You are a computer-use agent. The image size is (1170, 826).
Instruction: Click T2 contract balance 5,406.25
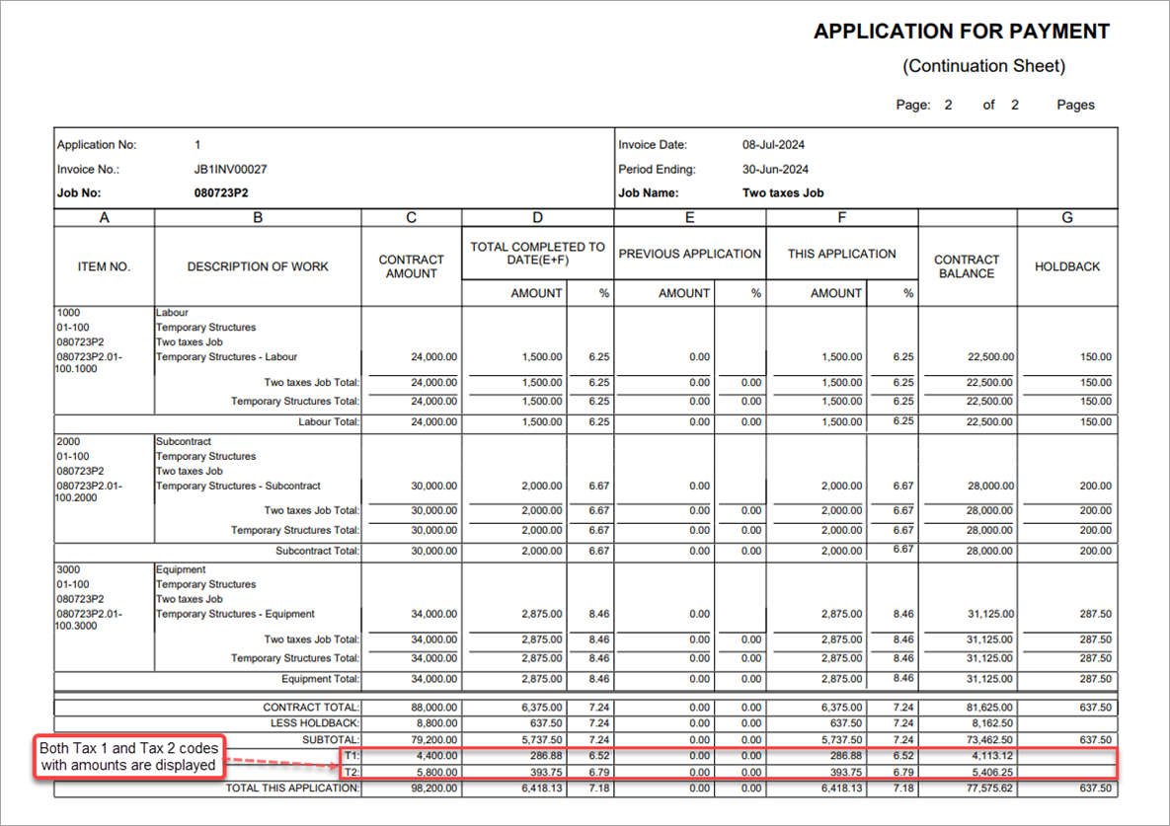coord(991,773)
